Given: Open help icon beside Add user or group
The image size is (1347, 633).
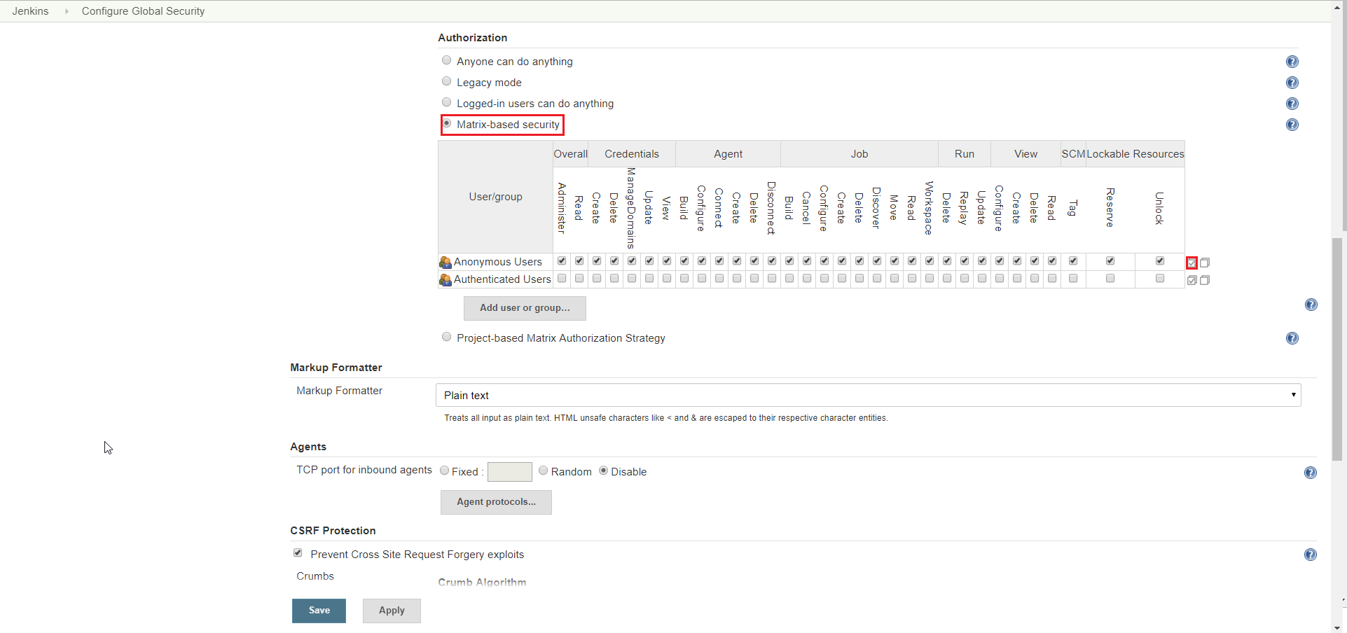Looking at the screenshot, I should coord(1311,305).
